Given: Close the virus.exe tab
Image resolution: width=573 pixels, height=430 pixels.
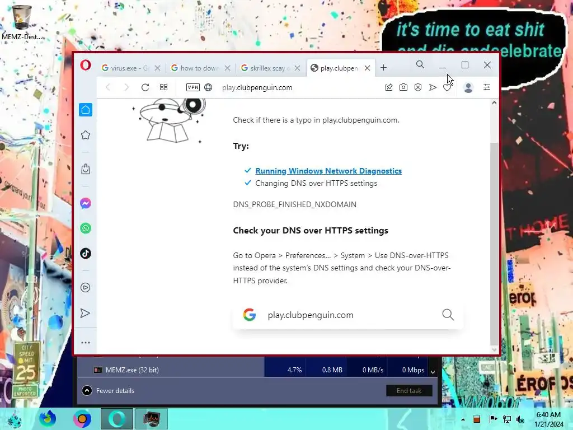Looking at the screenshot, I should coord(157,68).
